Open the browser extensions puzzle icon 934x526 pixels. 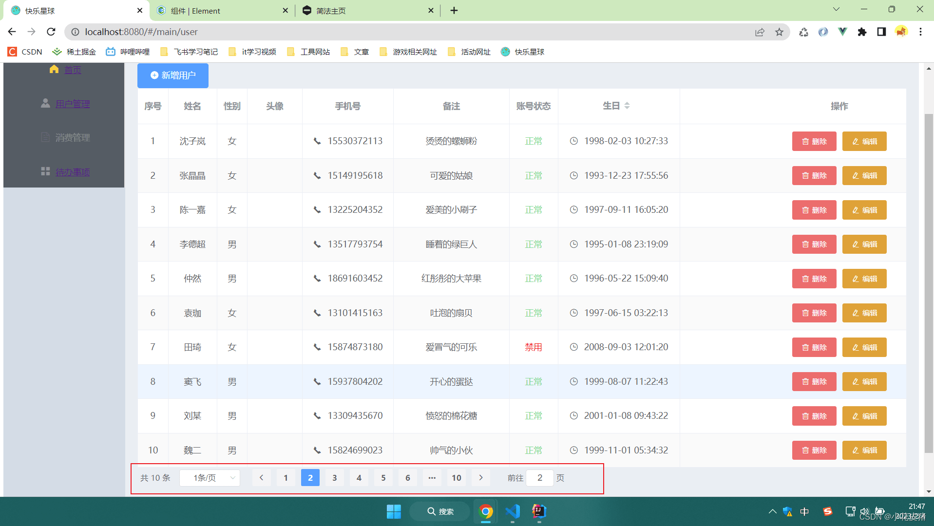coord(862,32)
